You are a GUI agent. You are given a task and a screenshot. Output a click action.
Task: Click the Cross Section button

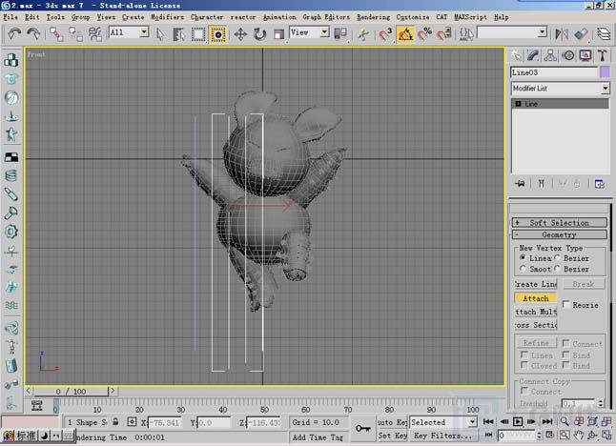[536, 325]
